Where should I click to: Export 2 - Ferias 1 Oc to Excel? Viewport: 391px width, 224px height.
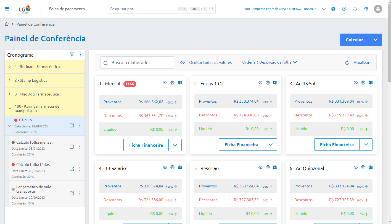[x=275, y=83]
